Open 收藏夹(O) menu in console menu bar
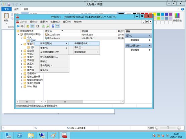 click(x=55, y=22)
